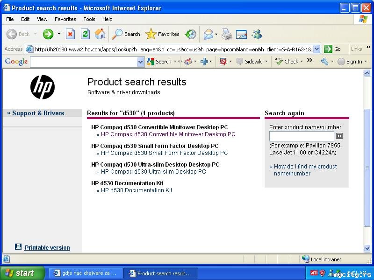Stop page loading with the red X icon
Image resolution: width=374 pixels, height=280 pixels.
click(x=70, y=34)
